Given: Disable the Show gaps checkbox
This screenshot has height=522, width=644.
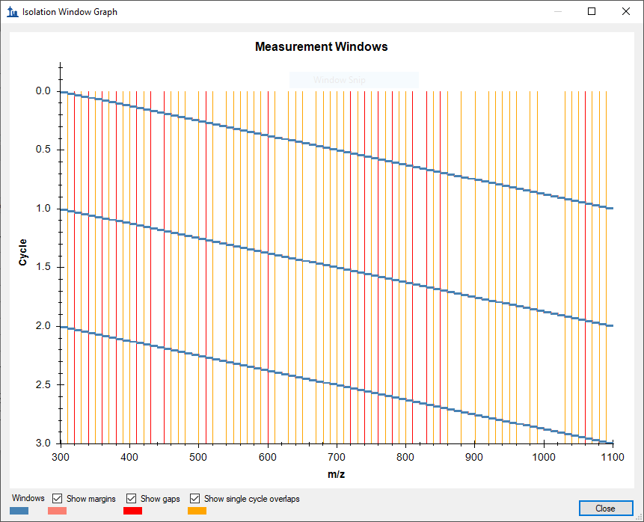Looking at the screenshot, I should pyautogui.click(x=132, y=499).
